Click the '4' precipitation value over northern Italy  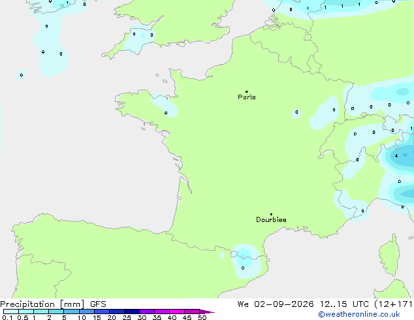(396, 156)
